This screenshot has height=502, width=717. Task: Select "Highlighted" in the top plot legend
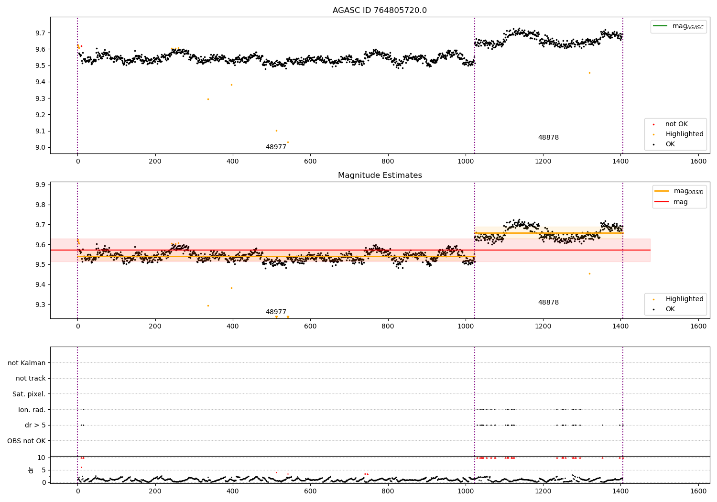tap(684, 134)
